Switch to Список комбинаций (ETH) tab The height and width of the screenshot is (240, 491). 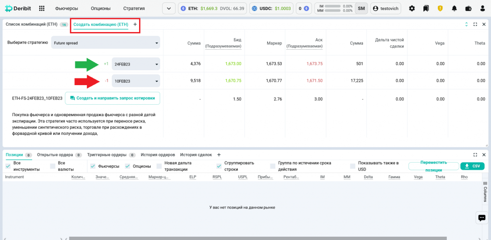[x=32, y=24]
